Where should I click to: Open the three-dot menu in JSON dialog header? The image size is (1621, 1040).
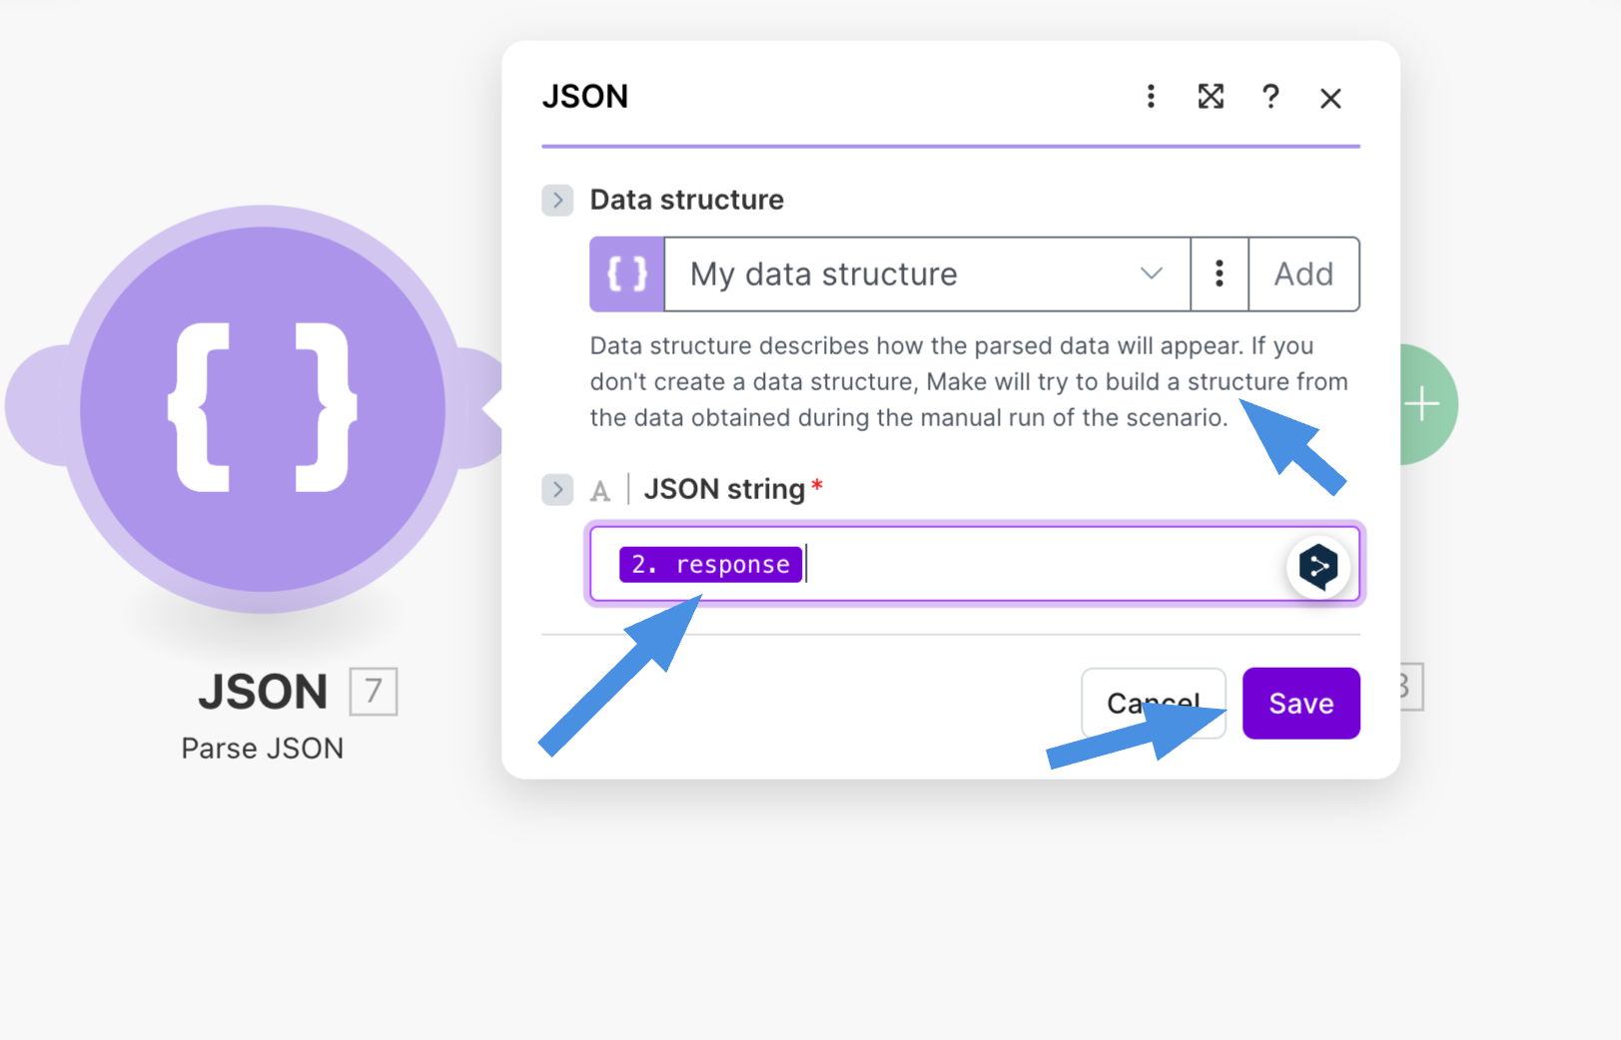coord(1151,97)
